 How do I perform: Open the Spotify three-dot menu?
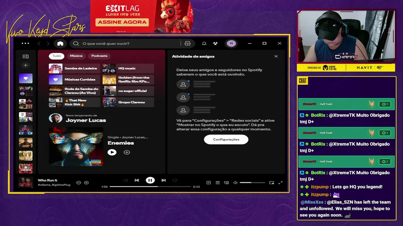pyautogui.click(x=25, y=43)
